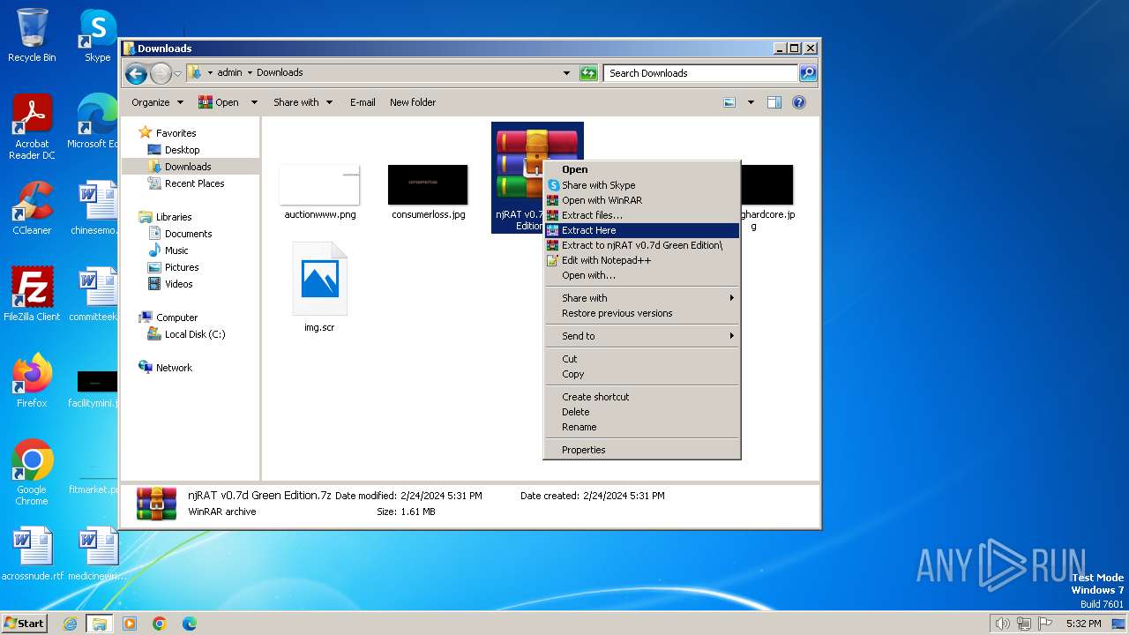The width and height of the screenshot is (1129, 635).
Task: Click Open in the context menu
Action: (642, 169)
